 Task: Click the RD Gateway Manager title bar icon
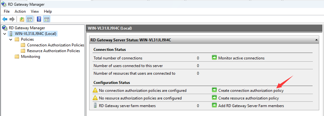tap(4, 4)
